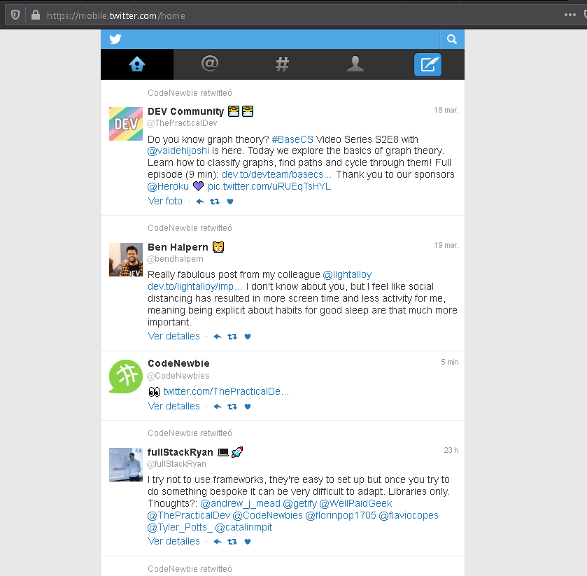The image size is (587, 576).
Task: Click the @bendhalpern handle
Action: pos(175,259)
